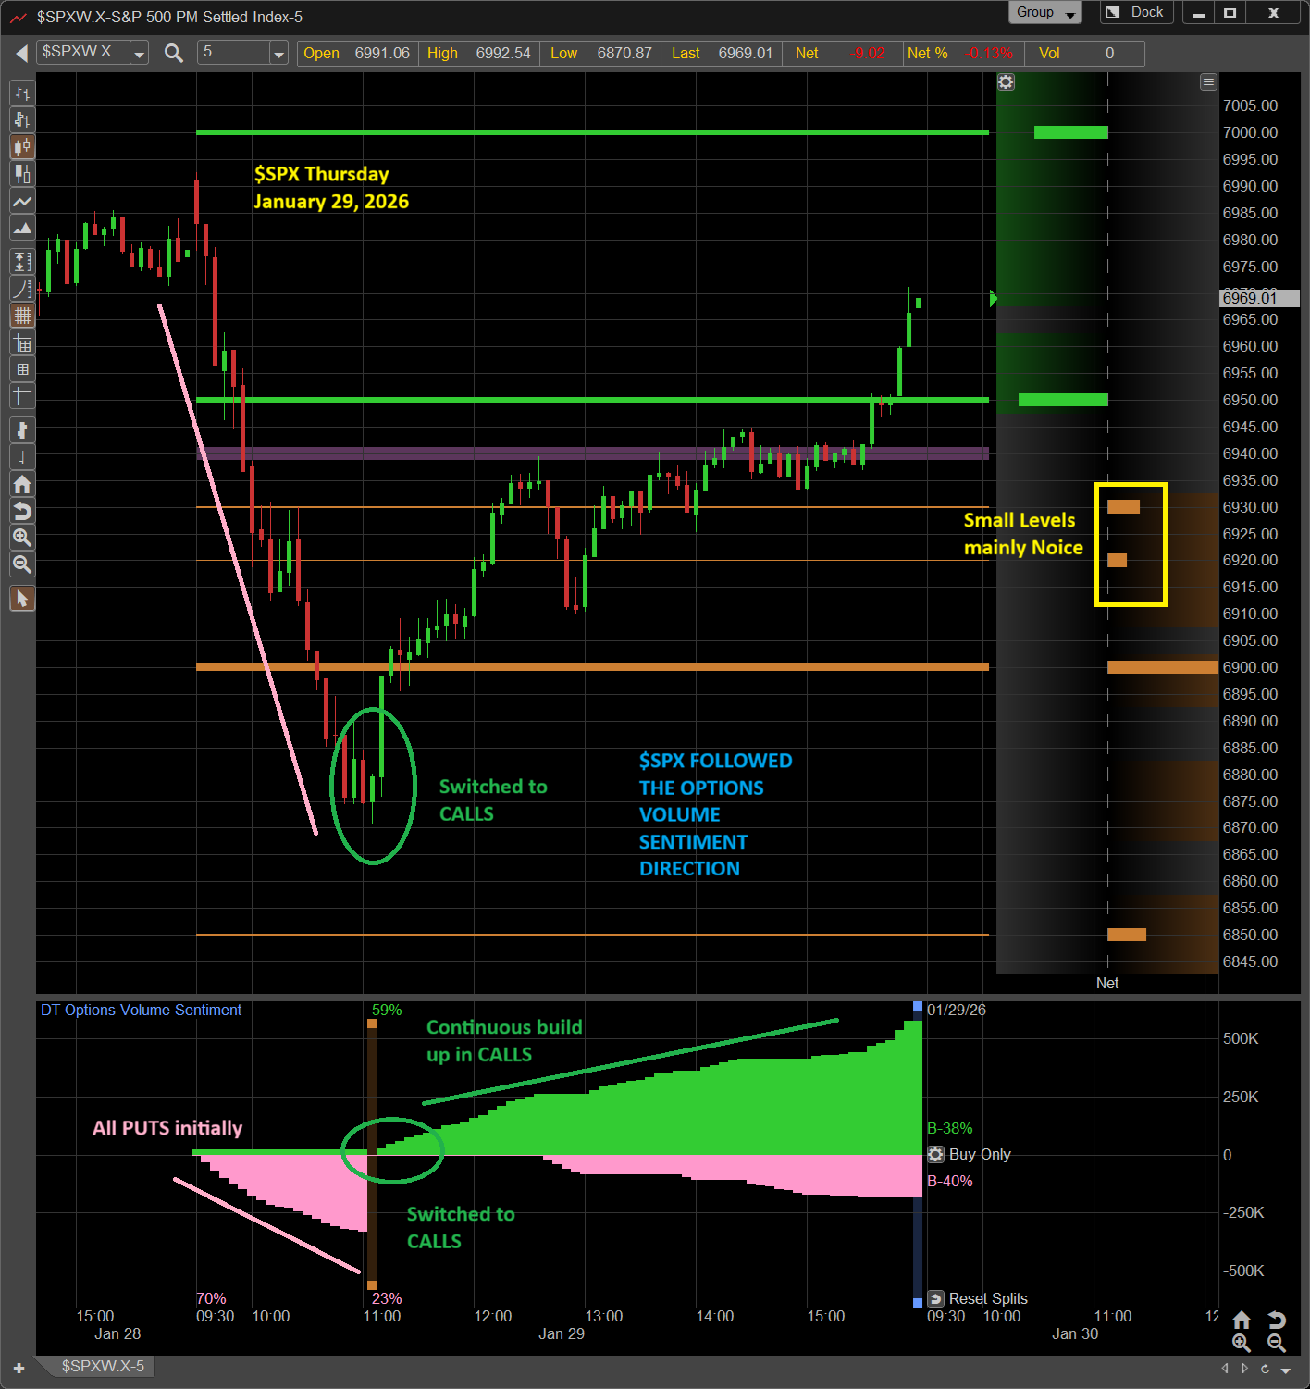Toggle the candlestick chart mode
Image resolution: width=1310 pixels, height=1389 pixels.
click(22, 147)
